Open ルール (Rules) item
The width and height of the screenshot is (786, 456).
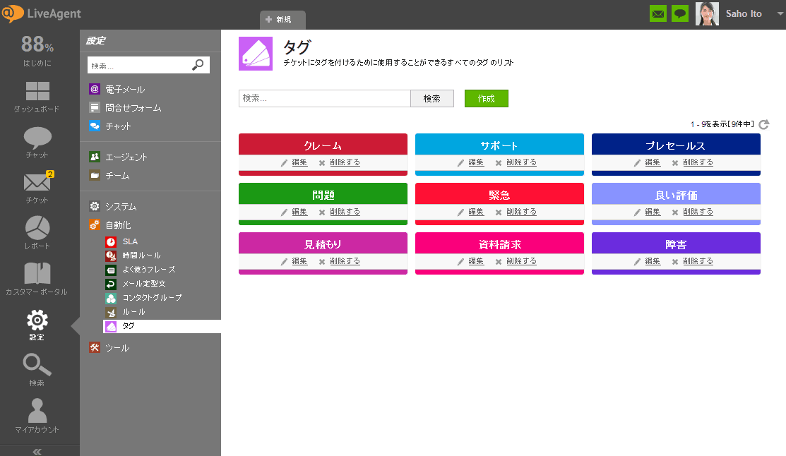click(133, 312)
